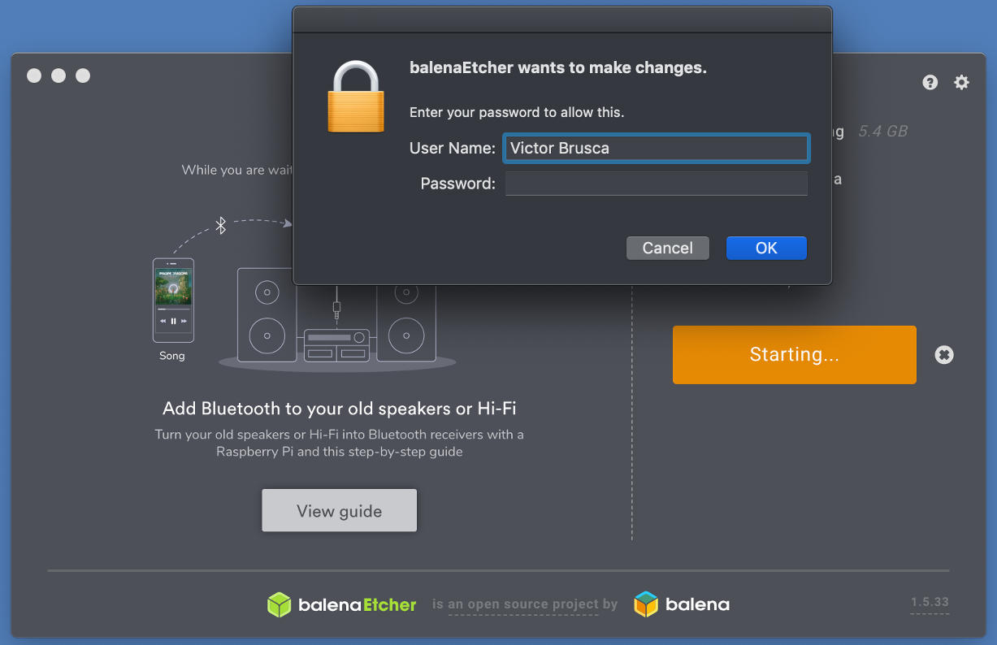Follow the 'is an open source project by' link
Viewport: 997px width, 645px height.
click(x=525, y=604)
